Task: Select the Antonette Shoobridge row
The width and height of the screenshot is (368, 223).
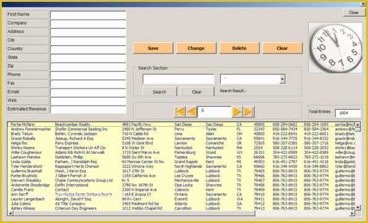Action: pos(181,185)
